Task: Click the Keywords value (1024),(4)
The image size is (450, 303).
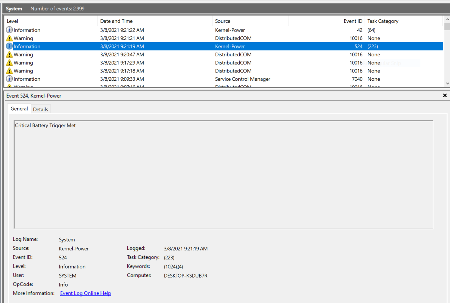Action: 174,267
